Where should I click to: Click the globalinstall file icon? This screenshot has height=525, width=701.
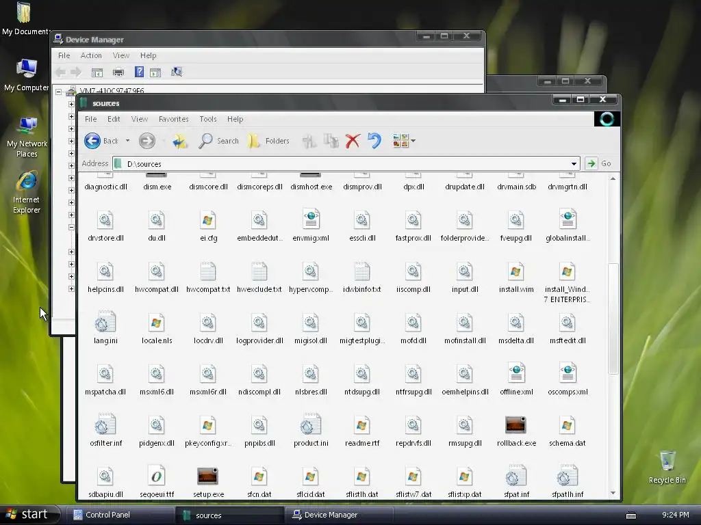click(x=568, y=219)
